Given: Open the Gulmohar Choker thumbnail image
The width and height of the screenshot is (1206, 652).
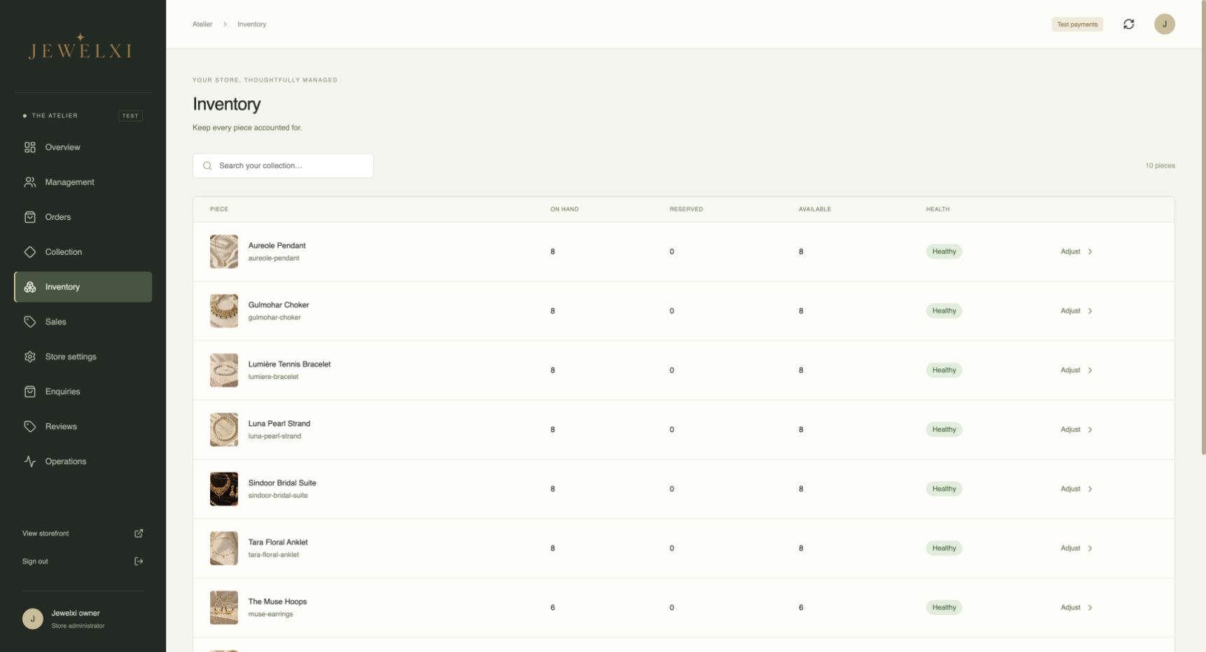Looking at the screenshot, I should pos(224,311).
